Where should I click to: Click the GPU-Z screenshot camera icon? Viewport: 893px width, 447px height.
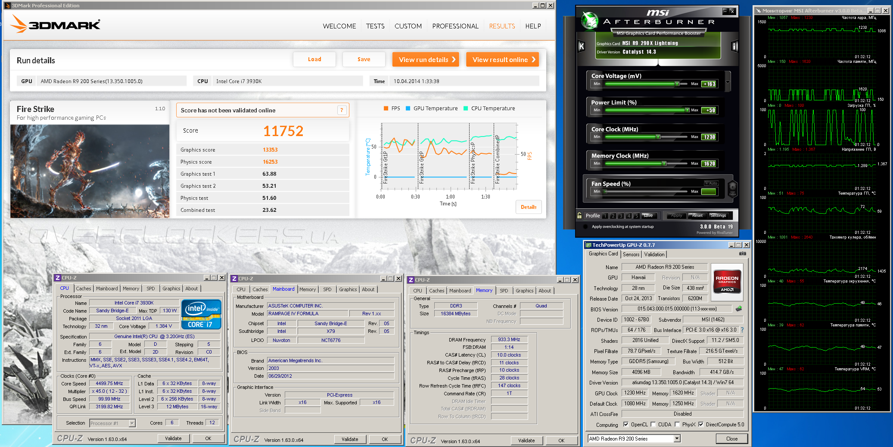(743, 254)
